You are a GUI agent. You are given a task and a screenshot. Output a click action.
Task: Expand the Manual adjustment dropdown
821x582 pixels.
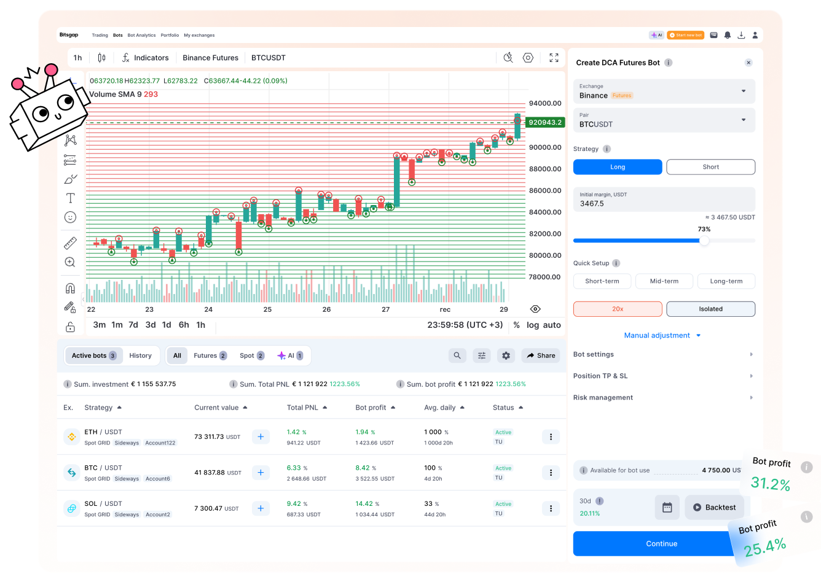click(662, 335)
